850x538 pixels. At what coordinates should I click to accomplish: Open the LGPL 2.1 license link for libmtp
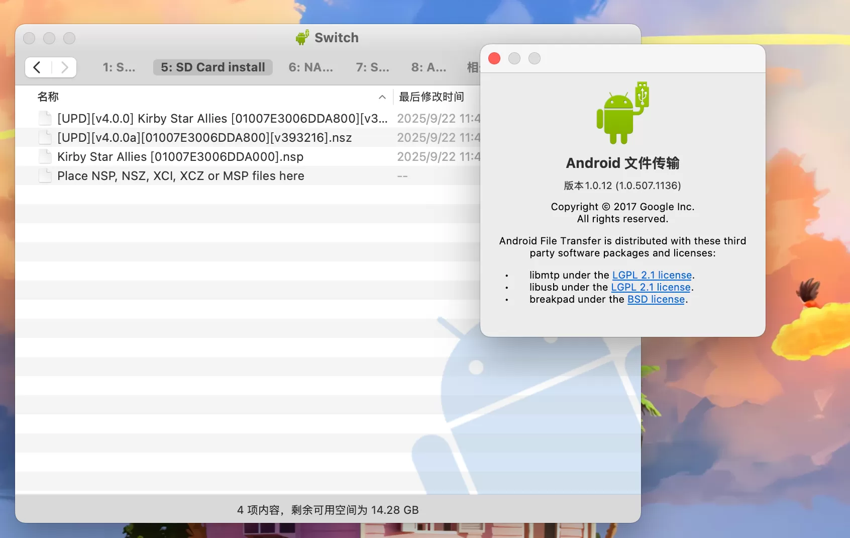pyautogui.click(x=652, y=275)
